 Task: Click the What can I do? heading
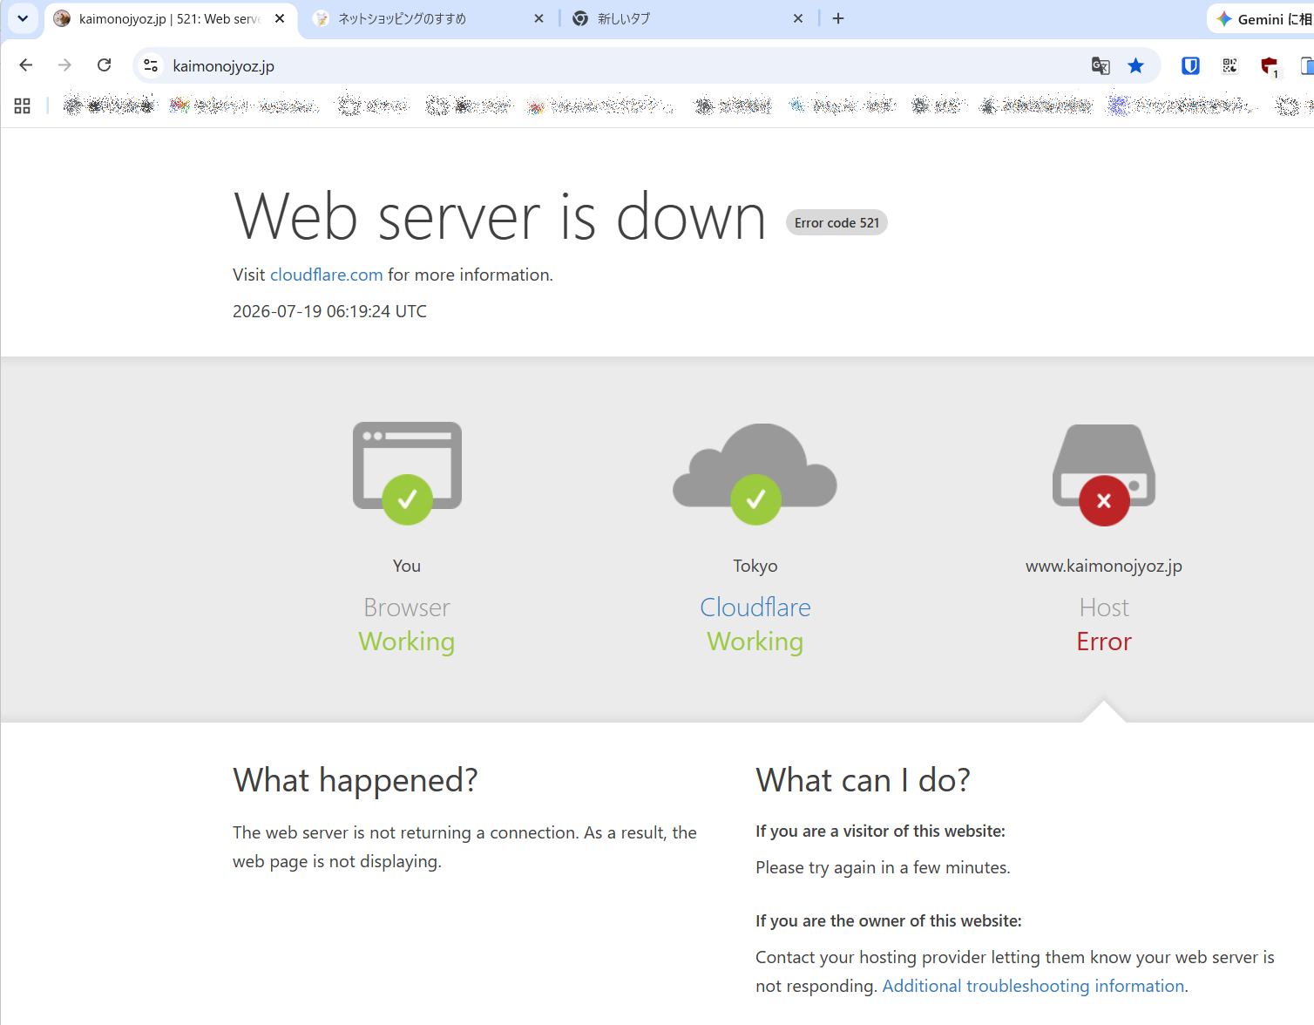pyautogui.click(x=863, y=780)
